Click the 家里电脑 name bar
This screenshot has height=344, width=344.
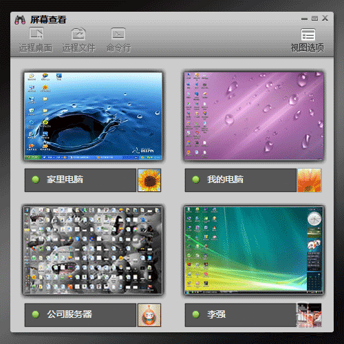(x=80, y=180)
